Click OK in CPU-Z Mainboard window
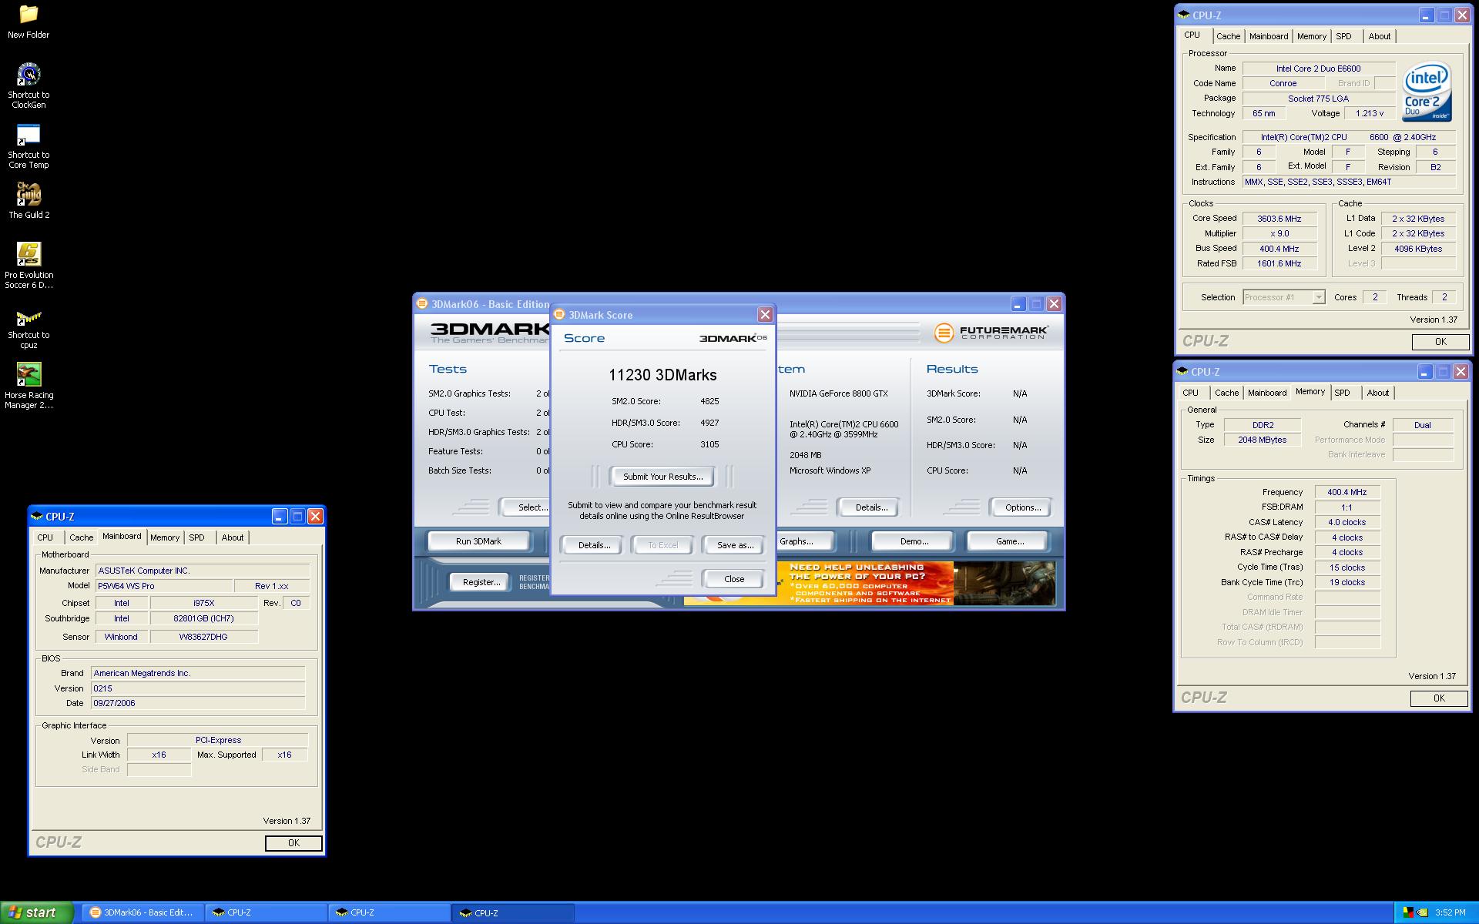This screenshot has width=1479, height=924. (293, 843)
